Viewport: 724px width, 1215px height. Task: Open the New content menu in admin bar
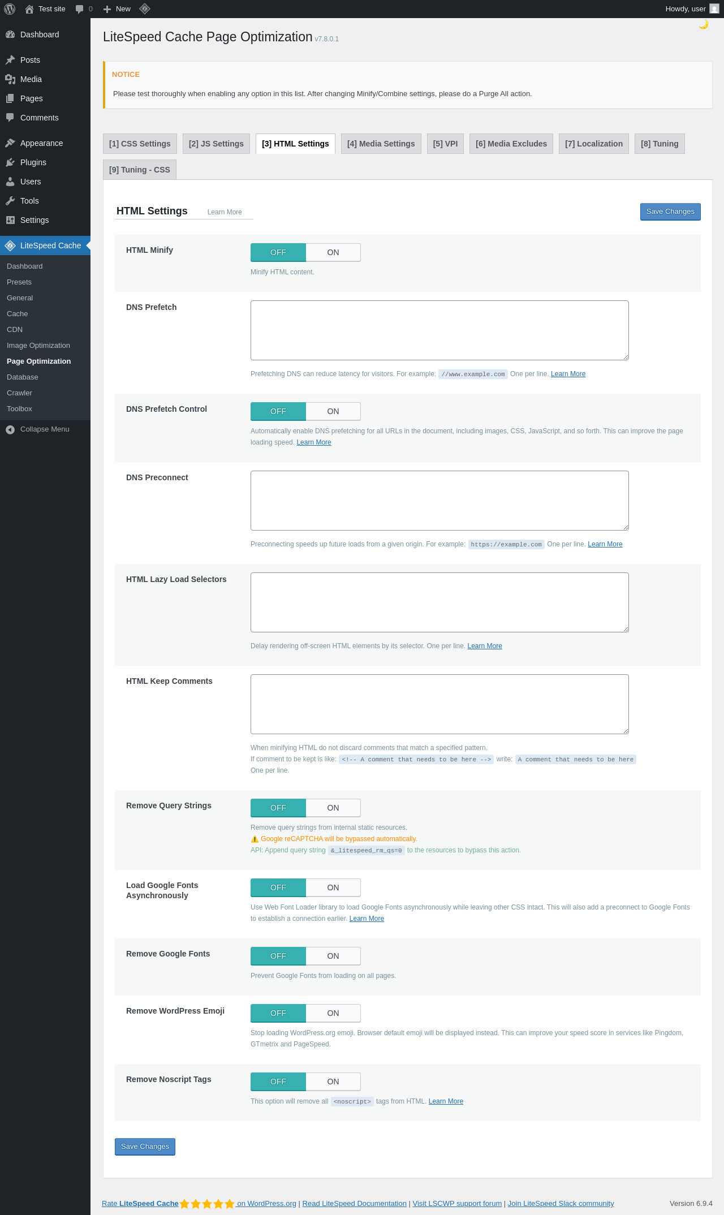click(x=117, y=9)
